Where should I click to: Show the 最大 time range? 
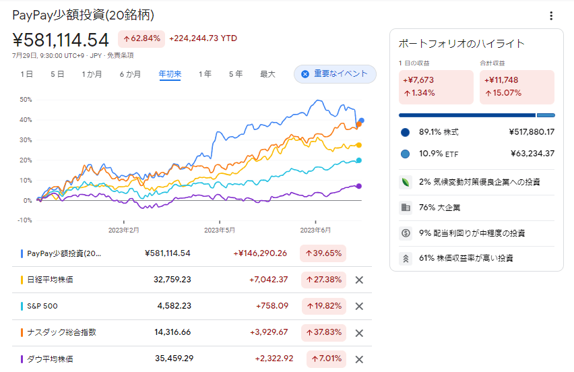click(x=267, y=74)
